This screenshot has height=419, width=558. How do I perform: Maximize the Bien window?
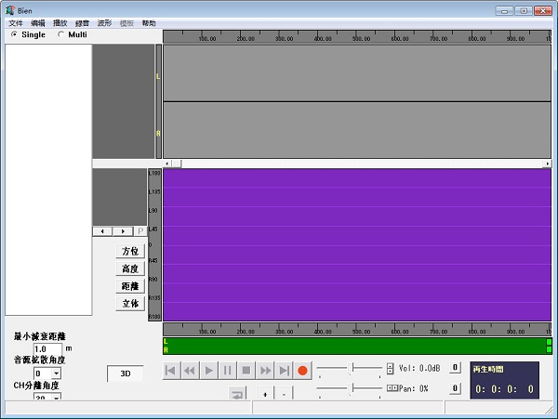click(524, 10)
